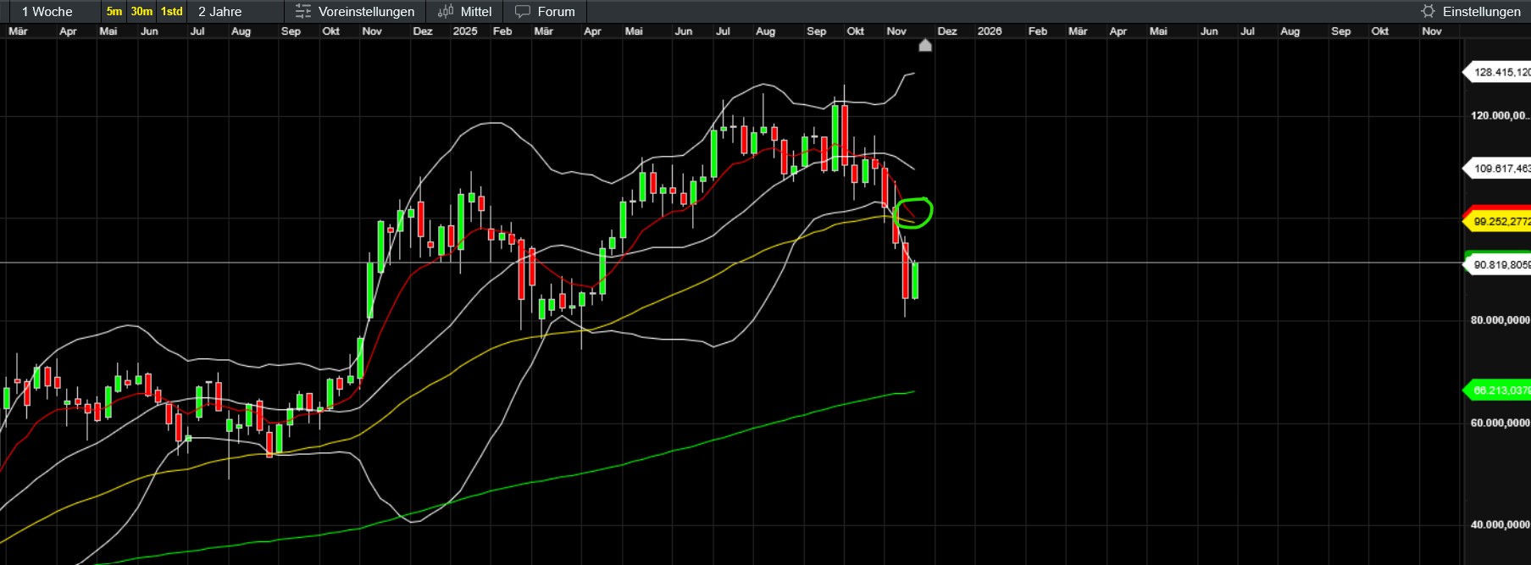The width and height of the screenshot is (1531, 565).
Task: Open the Forum tab
Action: pyautogui.click(x=545, y=11)
